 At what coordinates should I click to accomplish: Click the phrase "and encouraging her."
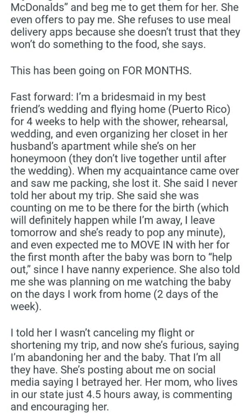click(x=55, y=408)
